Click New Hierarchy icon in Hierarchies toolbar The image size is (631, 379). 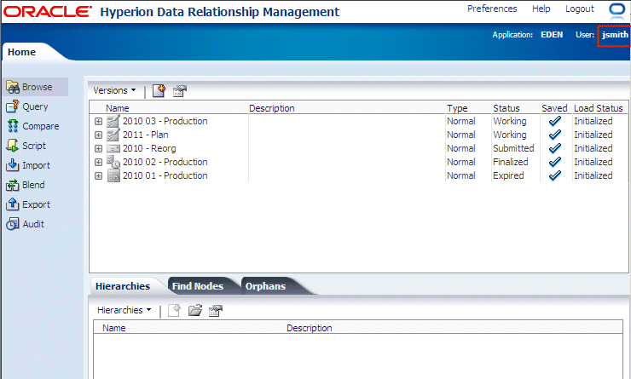[x=174, y=310]
